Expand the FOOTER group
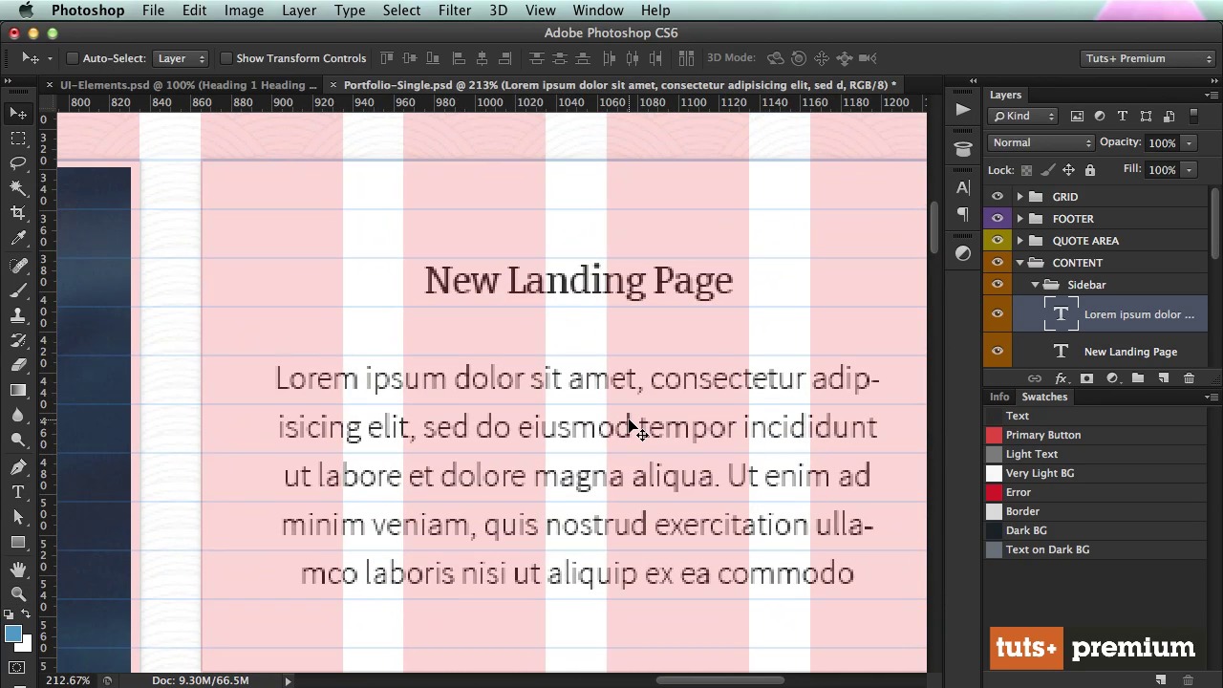1223x688 pixels. pyautogui.click(x=1019, y=219)
